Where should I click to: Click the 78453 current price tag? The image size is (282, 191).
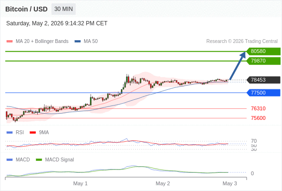pos(263,80)
